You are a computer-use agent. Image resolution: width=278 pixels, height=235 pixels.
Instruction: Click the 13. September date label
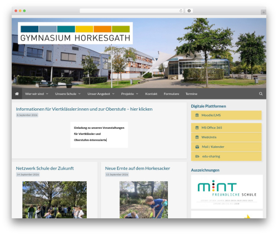pyautogui.click(x=117, y=174)
